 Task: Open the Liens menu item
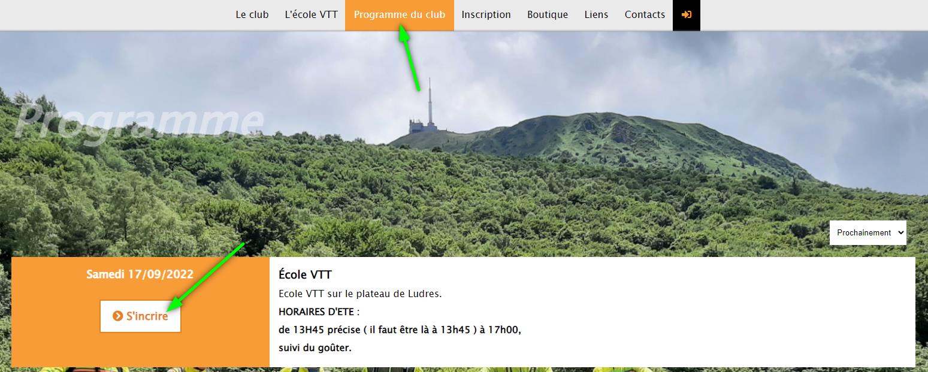tap(596, 15)
